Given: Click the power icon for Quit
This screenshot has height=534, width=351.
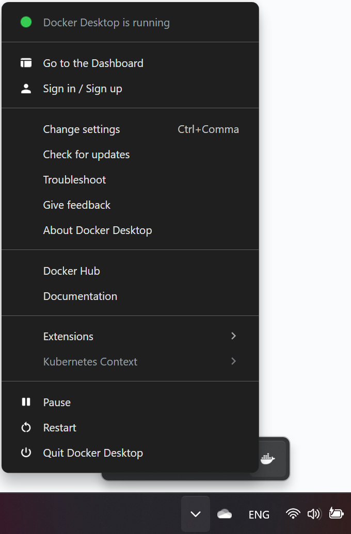Looking at the screenshot, I should coord(26,453).
